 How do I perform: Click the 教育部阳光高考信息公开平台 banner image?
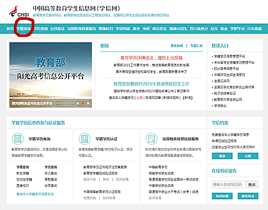tap(50, 75)
